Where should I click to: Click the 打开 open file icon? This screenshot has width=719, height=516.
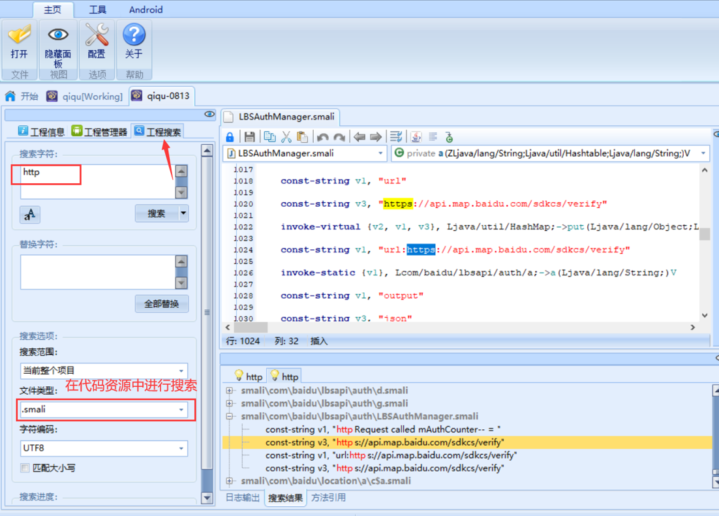(20, 35)
